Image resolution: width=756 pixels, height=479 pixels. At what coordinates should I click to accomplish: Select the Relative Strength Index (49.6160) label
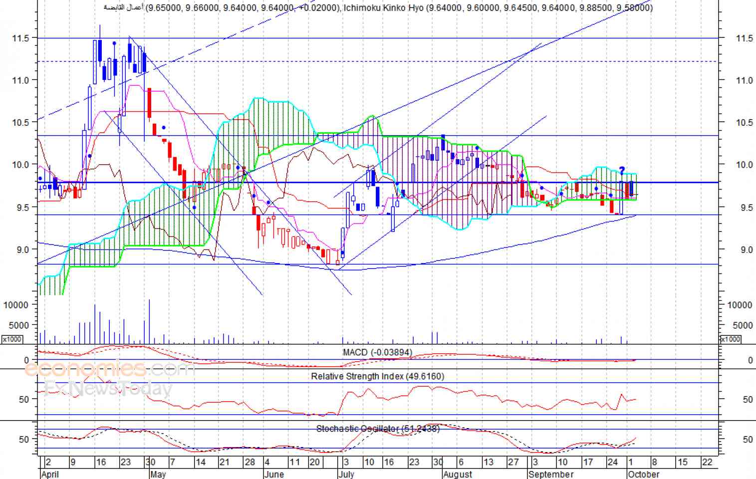click(377, 376)
